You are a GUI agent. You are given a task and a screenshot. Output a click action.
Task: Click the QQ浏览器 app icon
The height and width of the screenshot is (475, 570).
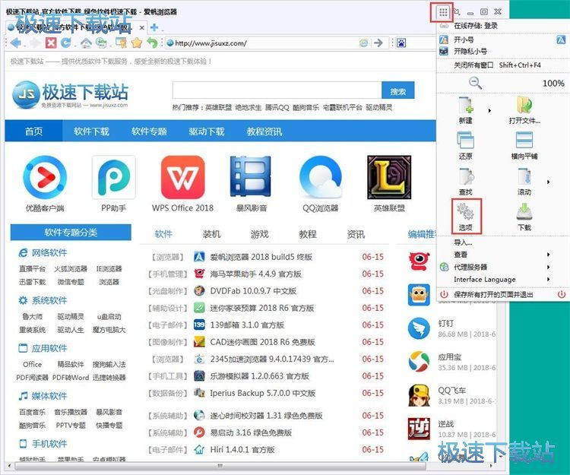(320, 177)
